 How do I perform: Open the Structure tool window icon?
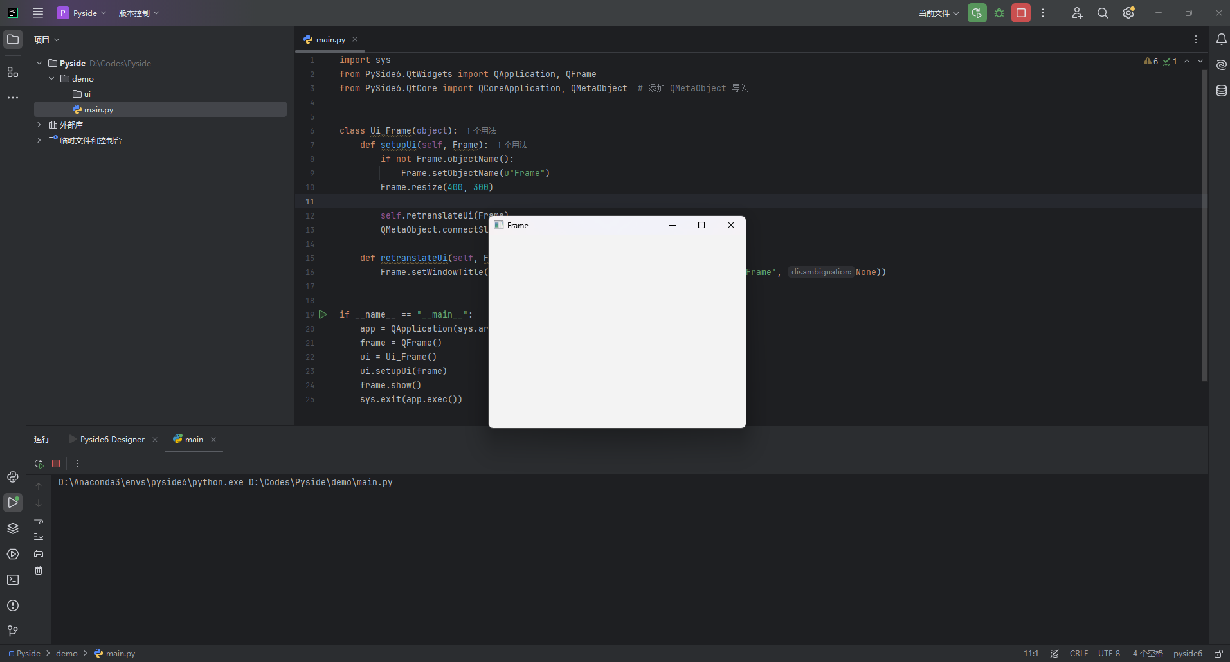(x=13, y=72)
